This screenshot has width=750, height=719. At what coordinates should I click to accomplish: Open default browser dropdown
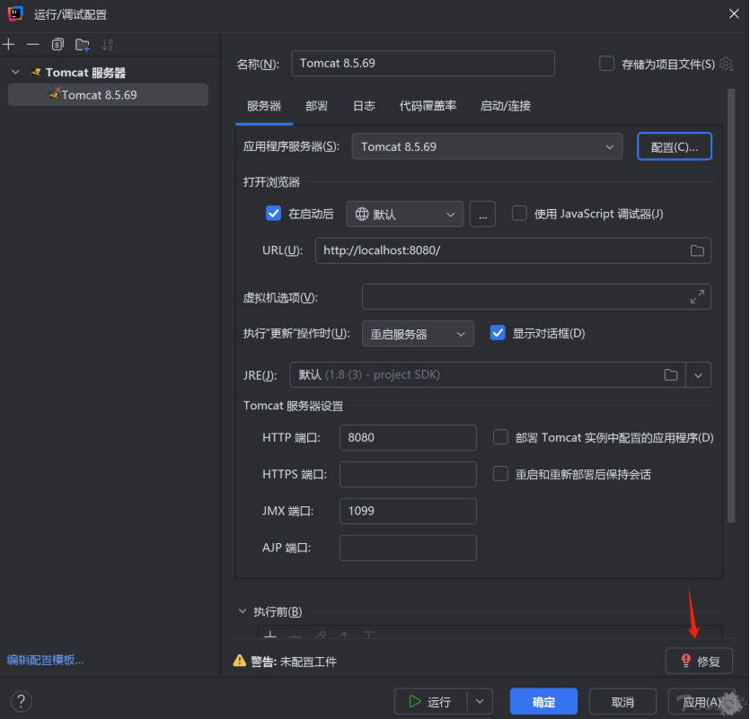click(405, 214)
